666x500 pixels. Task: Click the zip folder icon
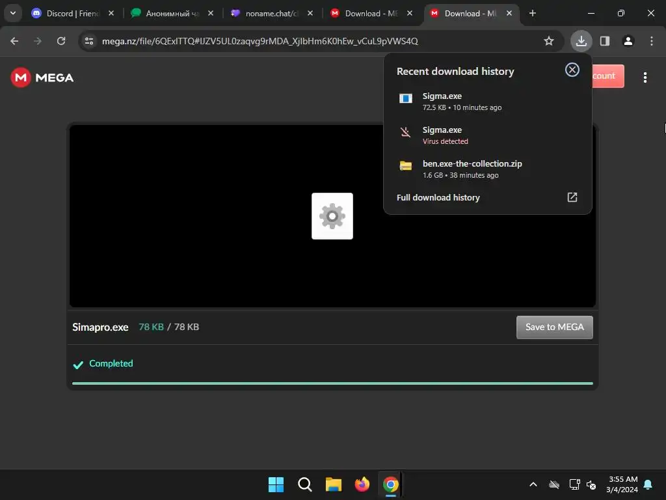406,166
